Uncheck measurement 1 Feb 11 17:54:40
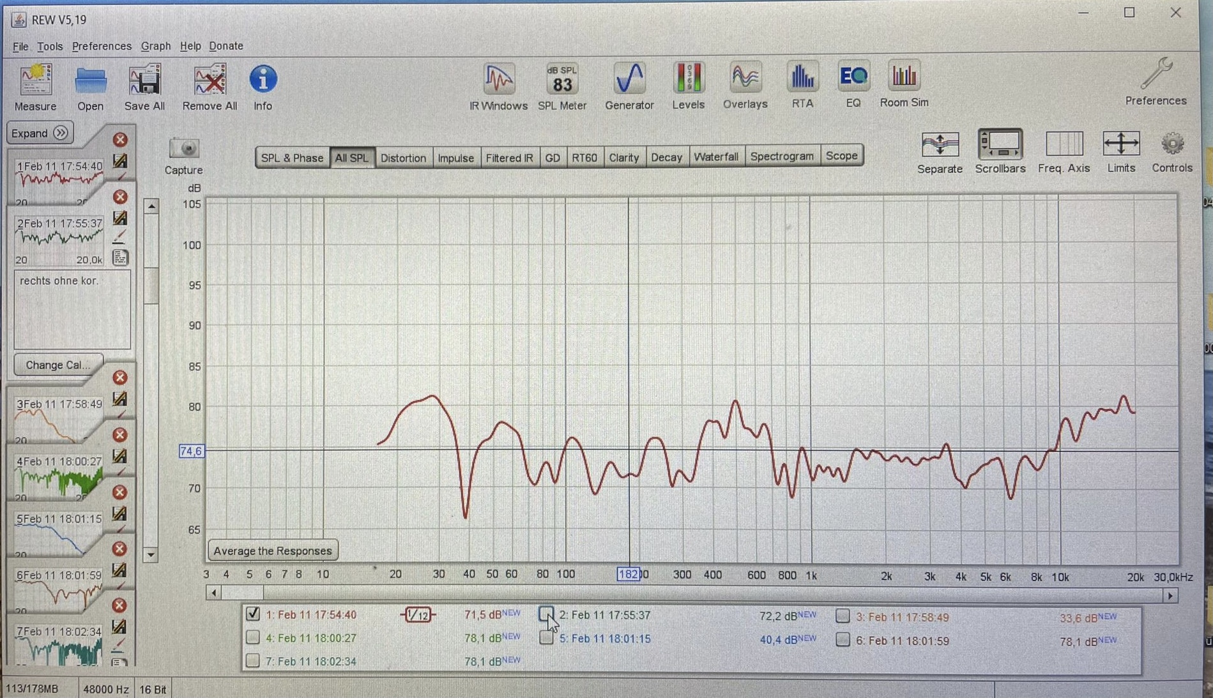Image resolution: width=1213 pixels, height=698 pixels. click(x=253, y=614)
